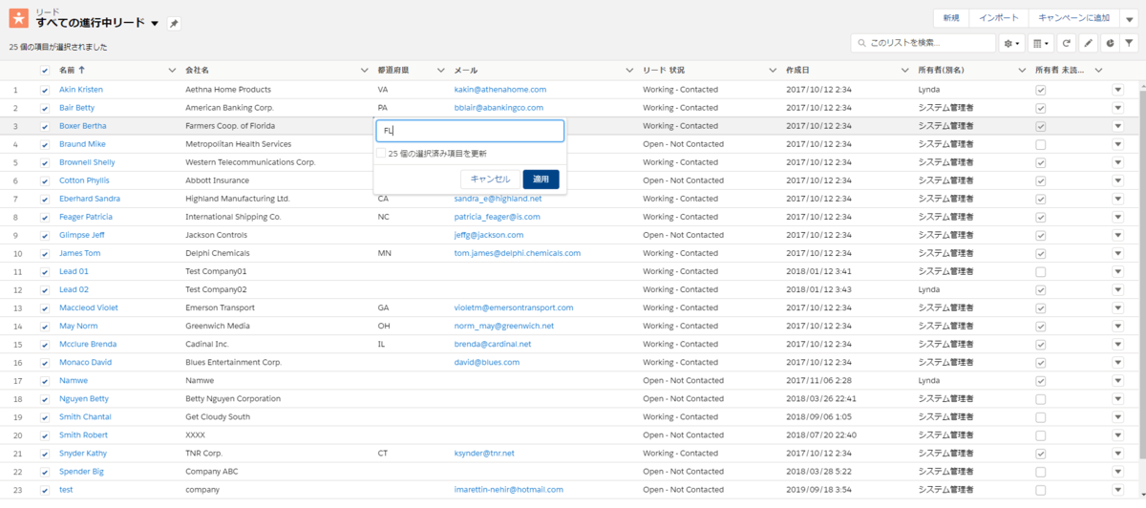Open 所有者 未読 column menu chevron

click(x=1098, y=71)
